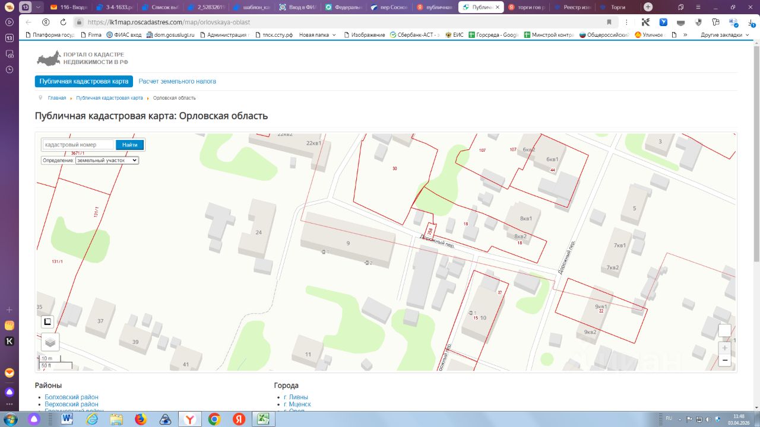The height and width of the screenshot is (427, 760).
Task: Launch Microsoft Word from taskbar
Action: tap(66, 419)
